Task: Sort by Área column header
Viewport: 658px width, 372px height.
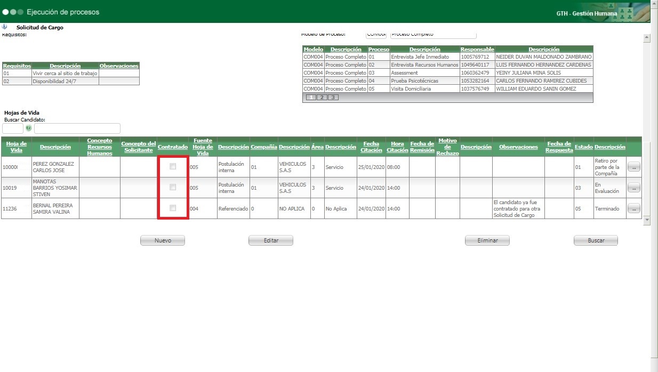Action: click(317, 147)
